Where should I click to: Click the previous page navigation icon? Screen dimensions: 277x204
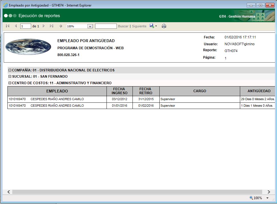coord(16,26)
